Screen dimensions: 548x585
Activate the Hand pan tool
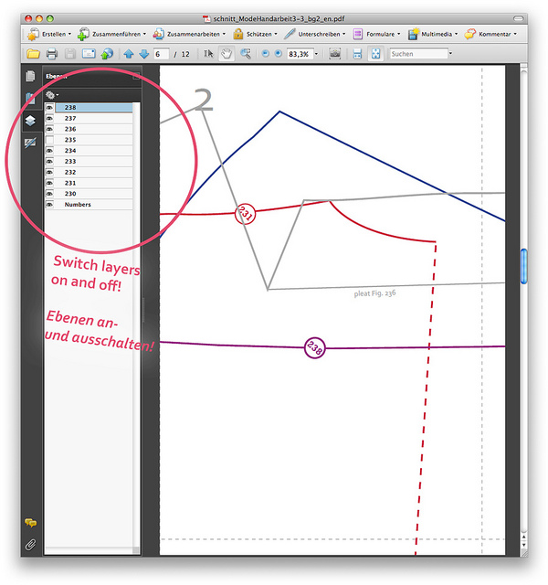pos(227,54)
